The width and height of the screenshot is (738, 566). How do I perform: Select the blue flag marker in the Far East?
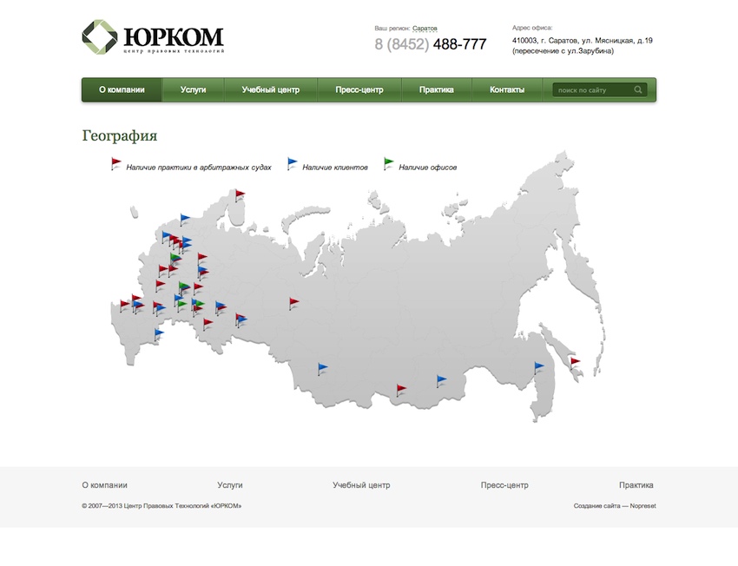(x=537, y=365)
